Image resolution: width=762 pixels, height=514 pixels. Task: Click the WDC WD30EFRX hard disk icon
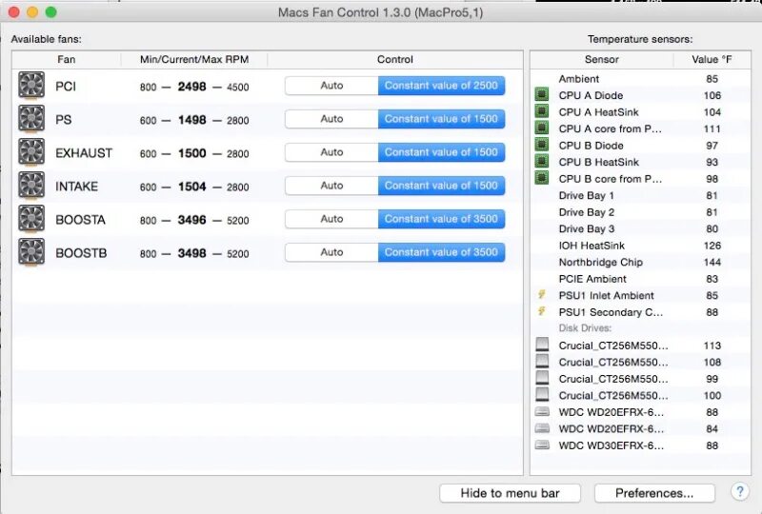coord(542,445)
